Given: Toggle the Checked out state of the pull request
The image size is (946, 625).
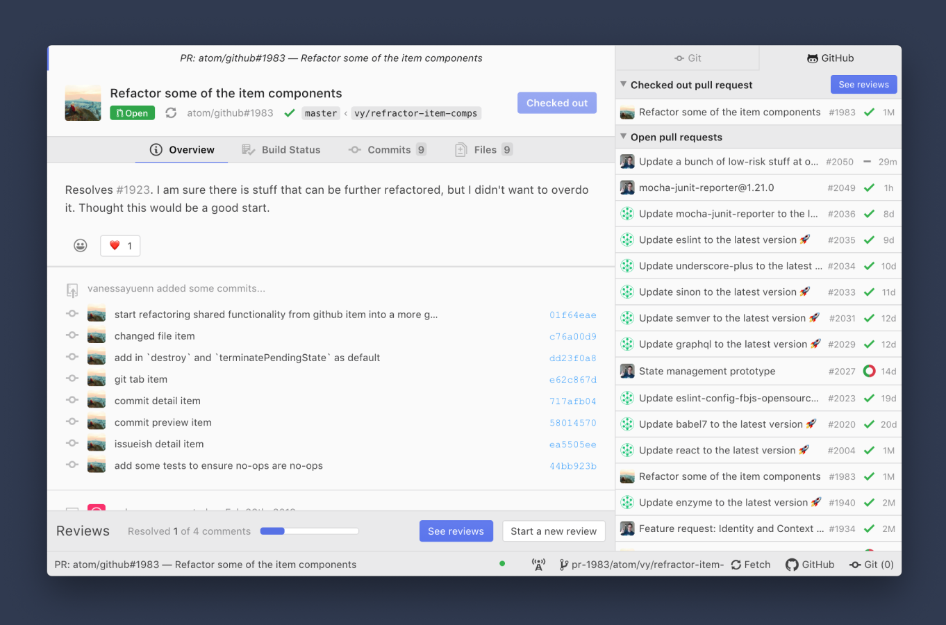Looking at the screenshot, I should (556, 102).
